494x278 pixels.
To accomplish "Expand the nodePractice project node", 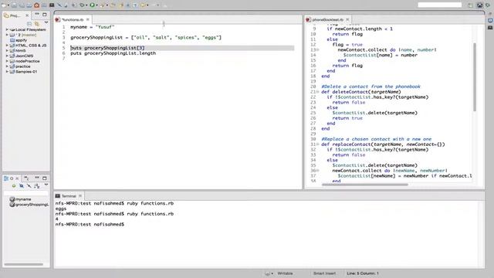I will [x=7, y=61].
